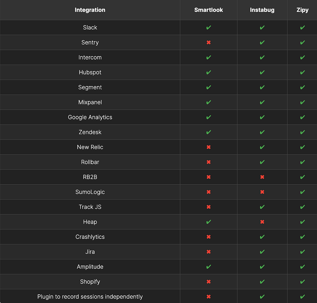
Task: Click Instabug checkmark in Sentry row
Action: coord(262,42)
